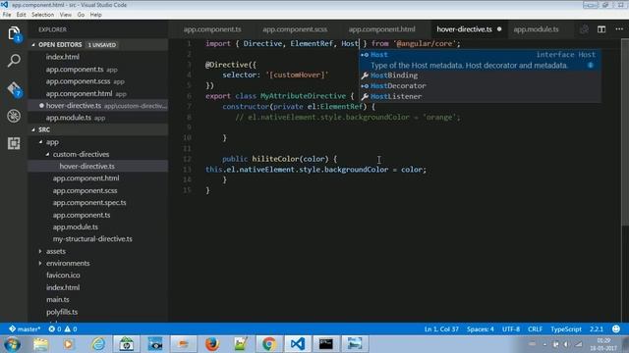
Task: Expand the assets folder
Action: click(x=40, y=251)
